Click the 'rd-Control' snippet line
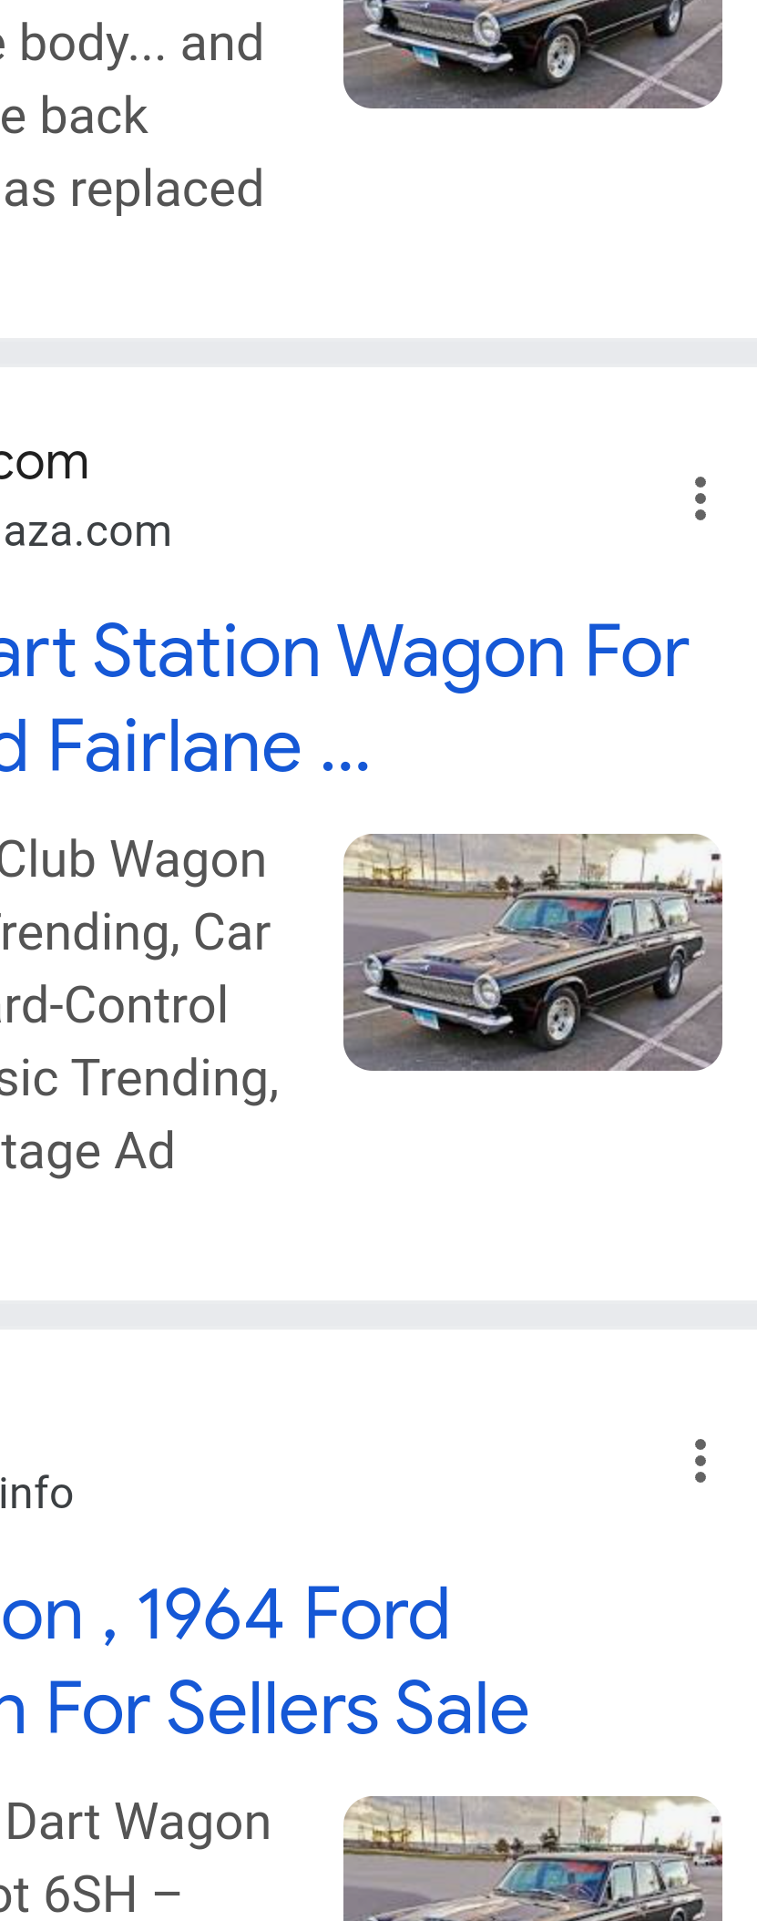The width and height of the screenshot is (757, 1921). [x=114, y=1005]
